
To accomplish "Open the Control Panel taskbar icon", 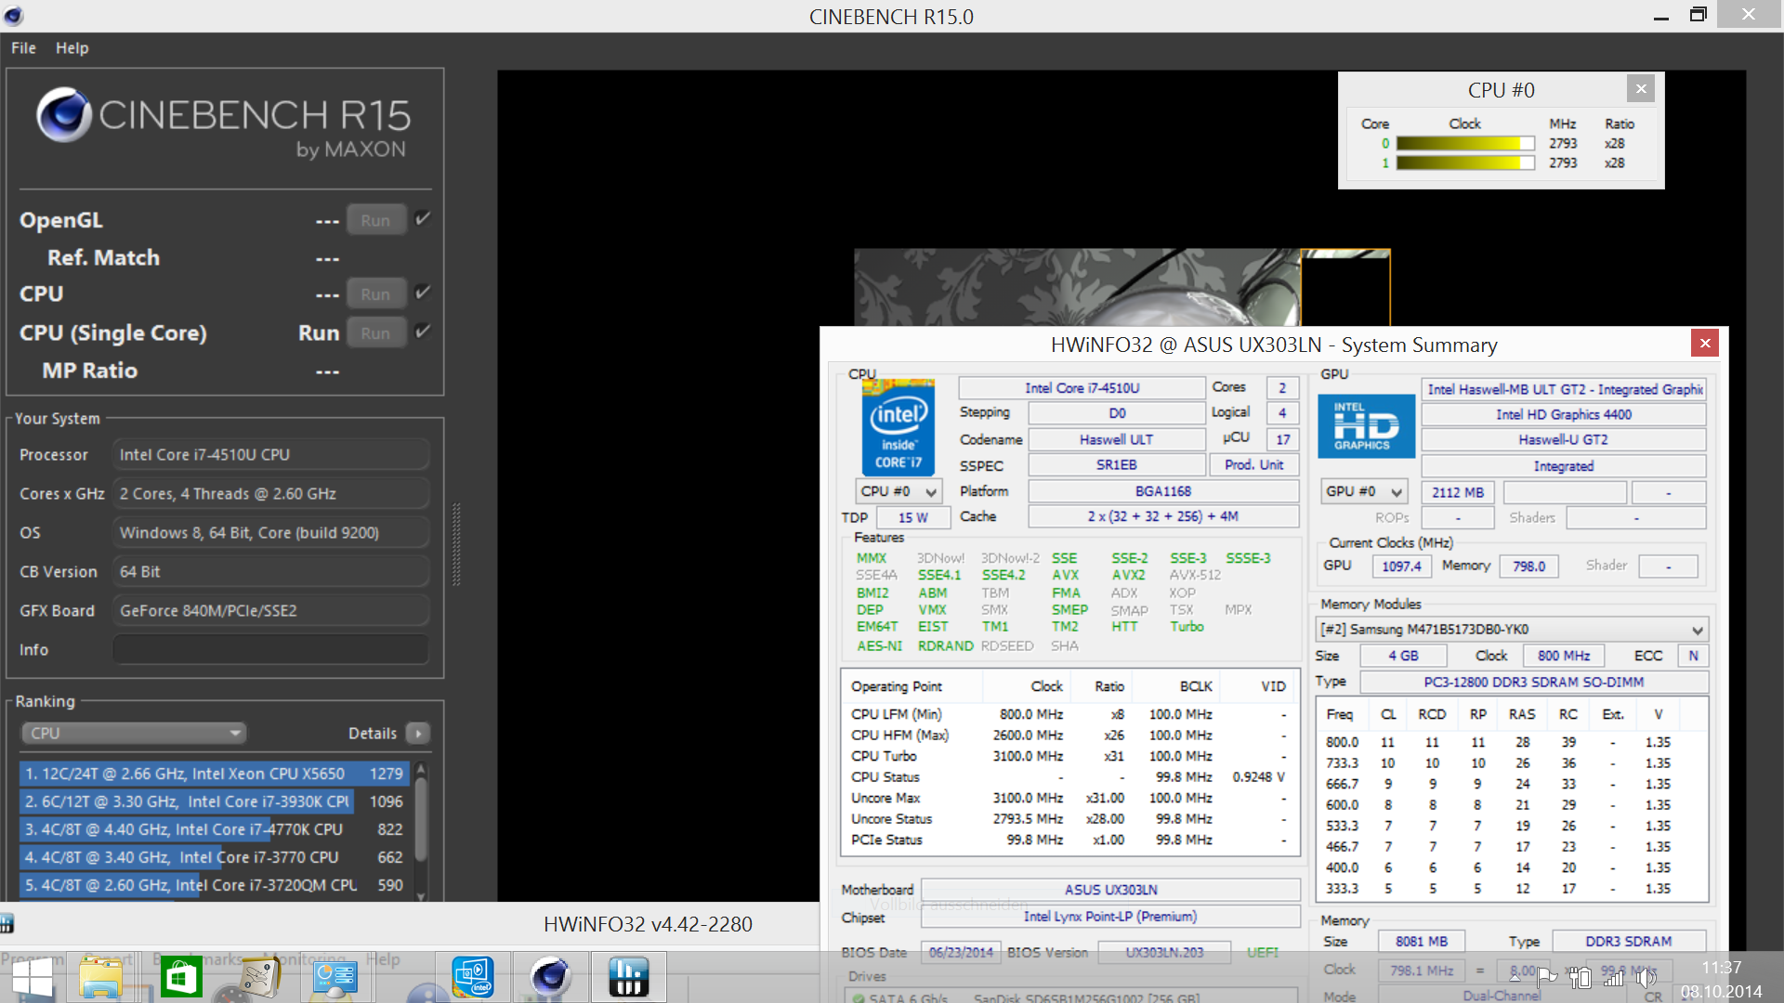I will click(334, 977).
